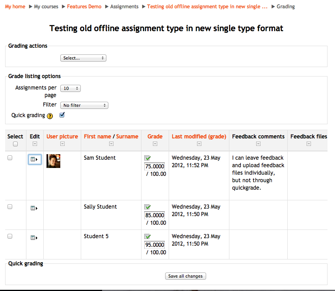Toggle the Quick grading checkbox

[x=62, y=115]
